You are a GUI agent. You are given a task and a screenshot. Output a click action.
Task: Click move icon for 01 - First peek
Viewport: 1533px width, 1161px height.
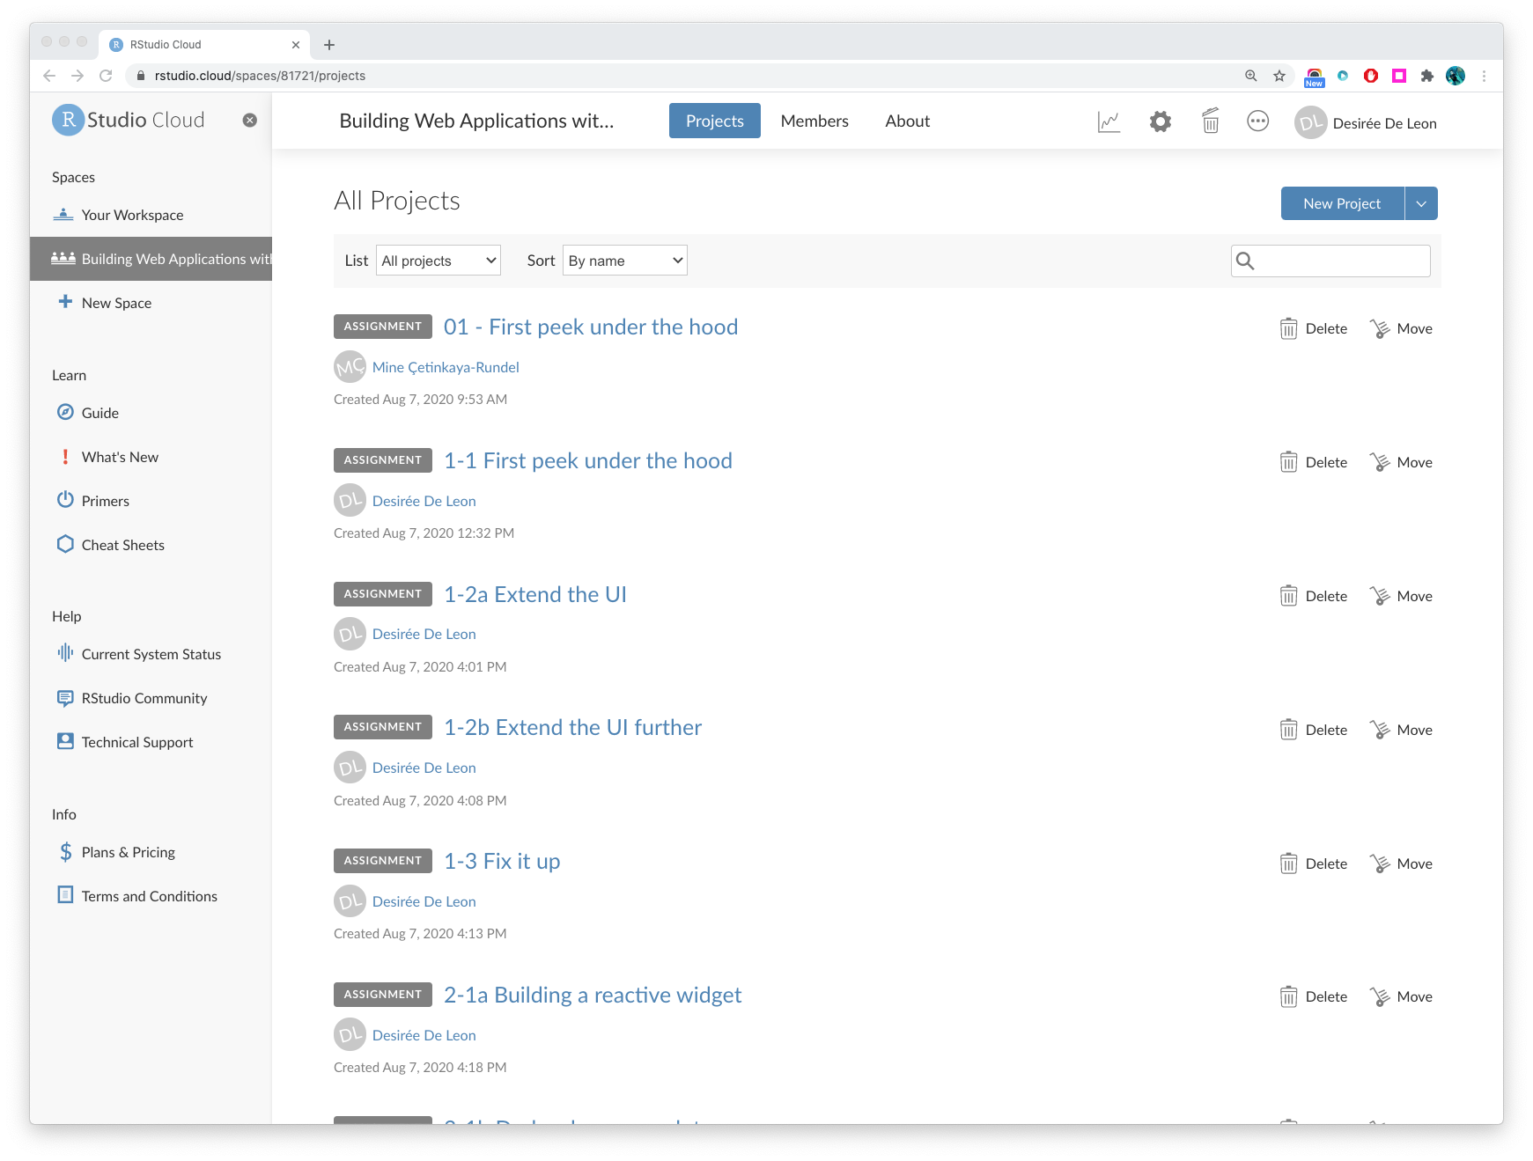tap(1380, 329)
